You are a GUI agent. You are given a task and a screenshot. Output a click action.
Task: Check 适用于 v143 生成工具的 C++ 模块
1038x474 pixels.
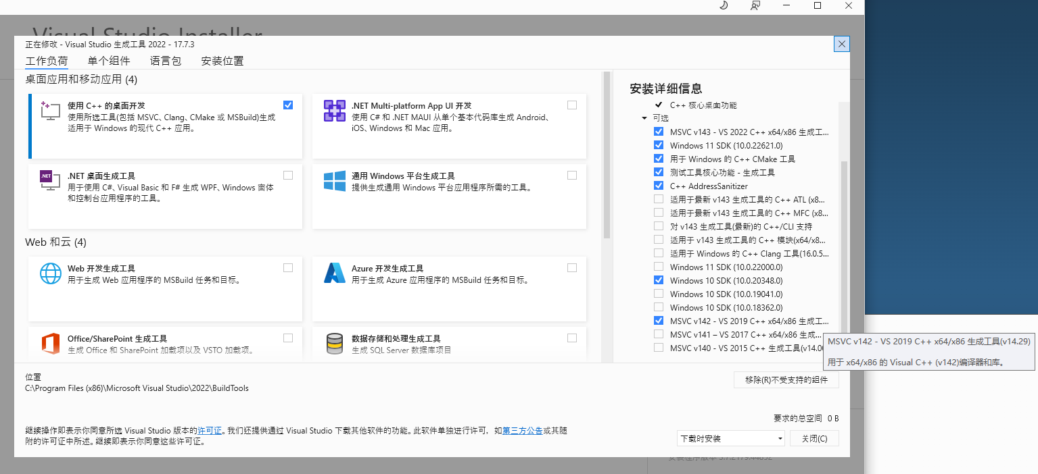pos(659,240)
